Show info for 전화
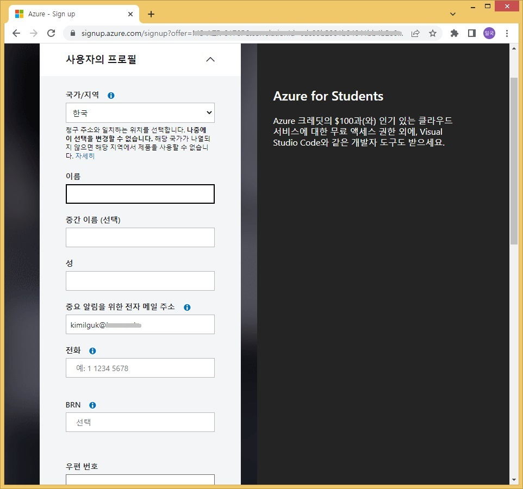Screen dimensions: 523x489 click(x=92, y=350)
